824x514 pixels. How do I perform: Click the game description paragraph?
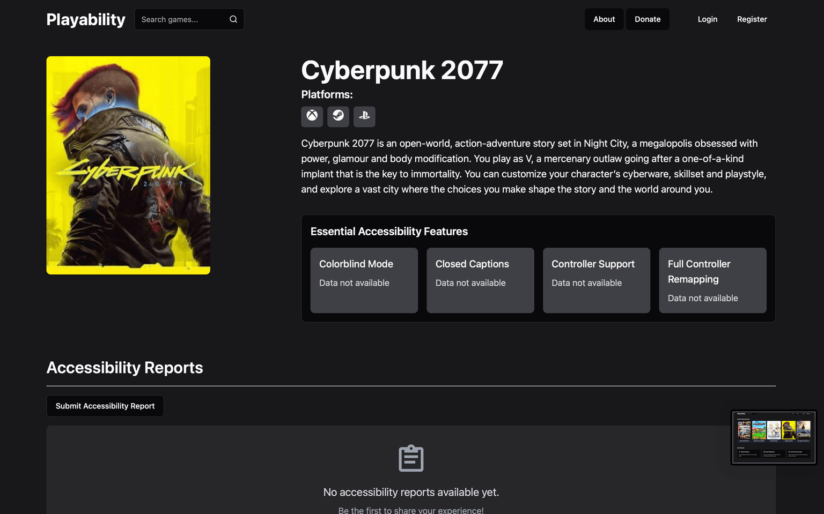coord(534,166)
